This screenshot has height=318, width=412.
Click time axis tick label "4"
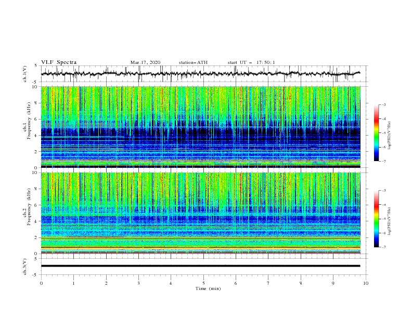(171, 283)
